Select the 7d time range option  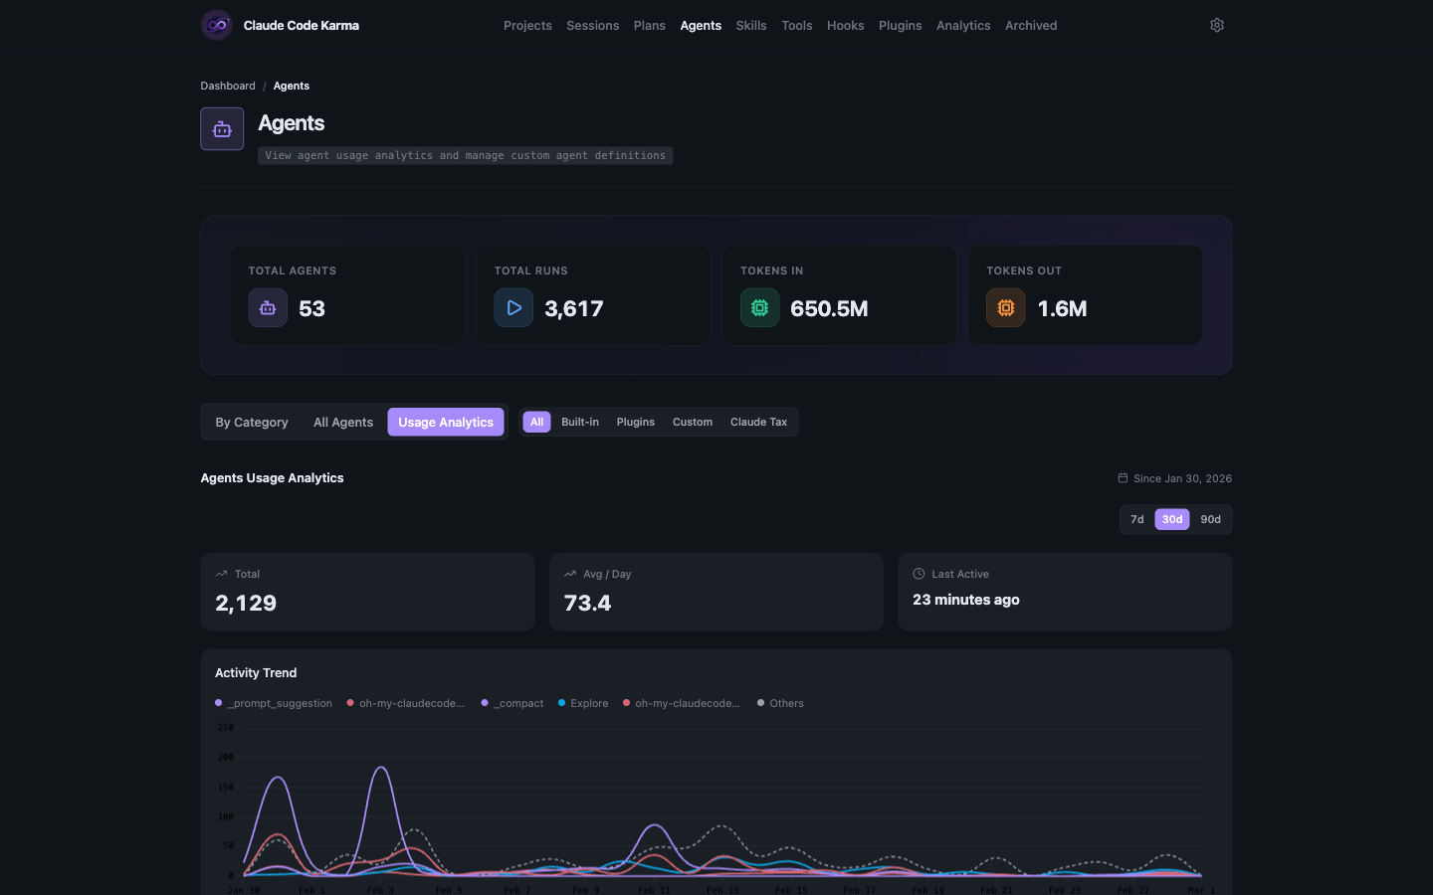(x=1136, y=519)
